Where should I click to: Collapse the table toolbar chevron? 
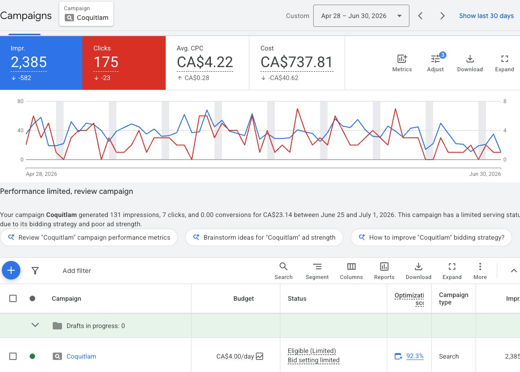pyautogui.click(x=514, y=271)
